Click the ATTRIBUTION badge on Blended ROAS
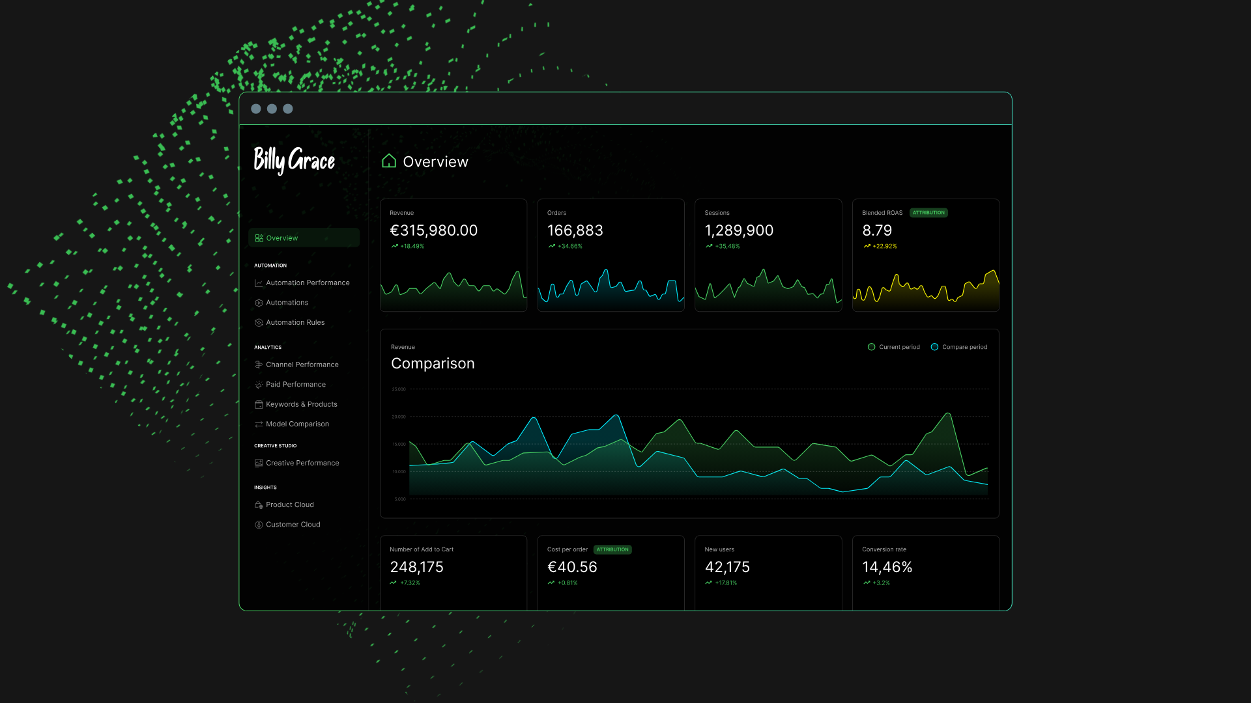The width and height of the screenshot is (1251, 703). click(x=928, y=213)
